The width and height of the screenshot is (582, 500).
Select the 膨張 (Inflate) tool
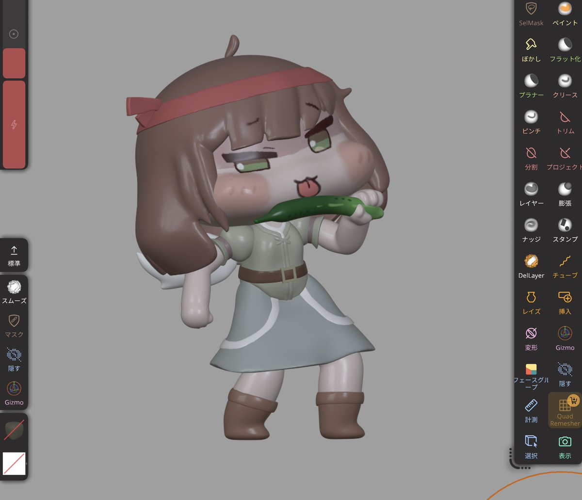coord(565,194)
